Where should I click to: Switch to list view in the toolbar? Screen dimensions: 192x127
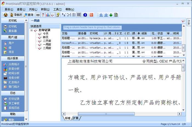(74, 15)
